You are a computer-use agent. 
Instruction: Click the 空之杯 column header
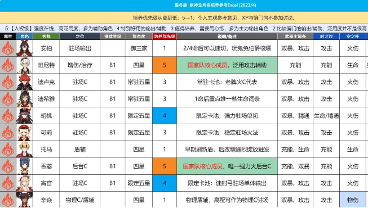pyautogui.click(x=353, y=37)
